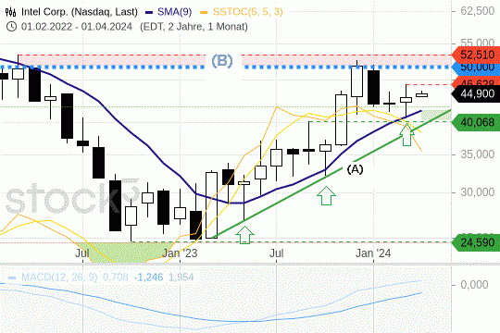Toggle the SMA(9) indicator legend entry
This screenshot has width=500, height=333.
pyautogui.click(x=169, y=12)
